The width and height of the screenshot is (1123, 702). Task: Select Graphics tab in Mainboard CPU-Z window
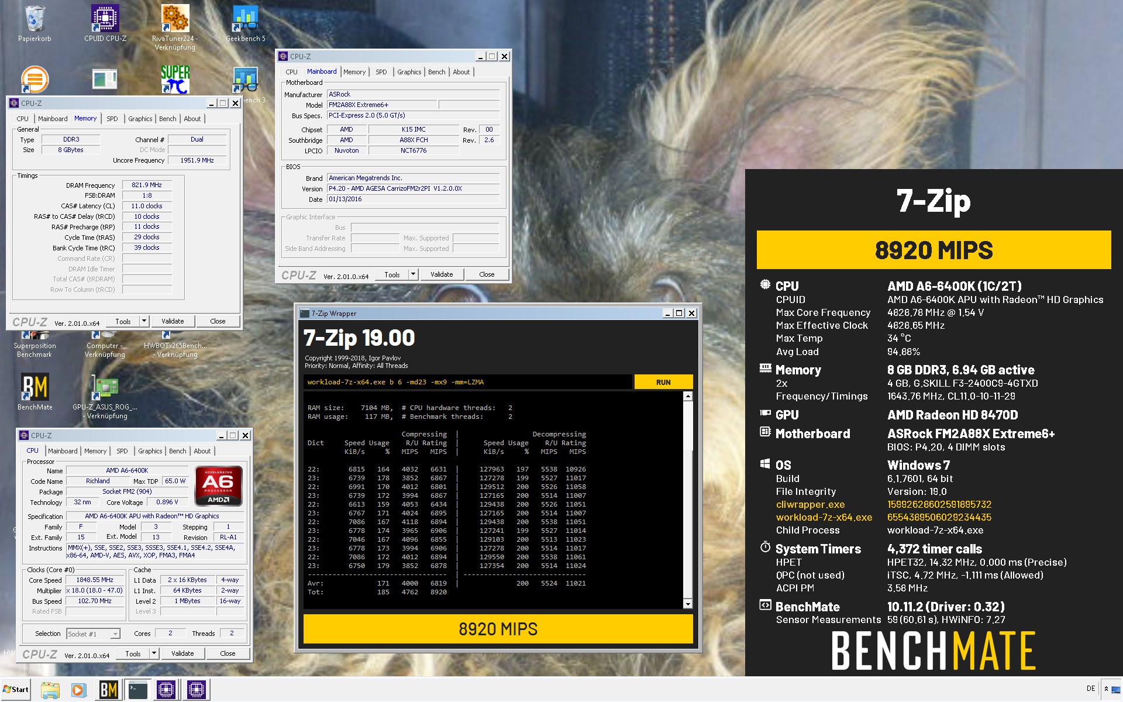click(409, 72)
